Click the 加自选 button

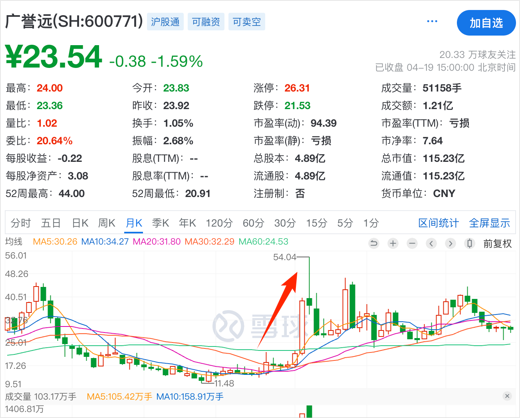pos(486,23)
